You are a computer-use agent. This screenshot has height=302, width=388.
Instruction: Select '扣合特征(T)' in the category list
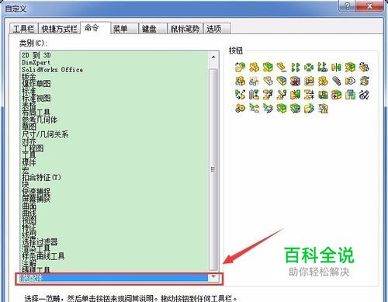[x=41, y=177]
